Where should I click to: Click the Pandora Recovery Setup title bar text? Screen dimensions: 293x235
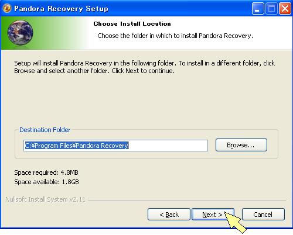pyautogui.click(x=61, y=9)
